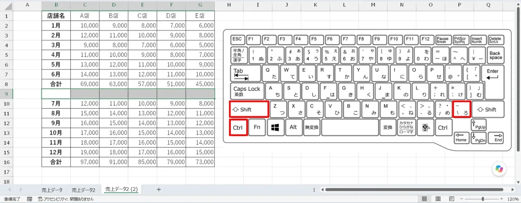Click the zoom in plus icon
This screenshot has height=203, width=521.
[x=500, y=199]
